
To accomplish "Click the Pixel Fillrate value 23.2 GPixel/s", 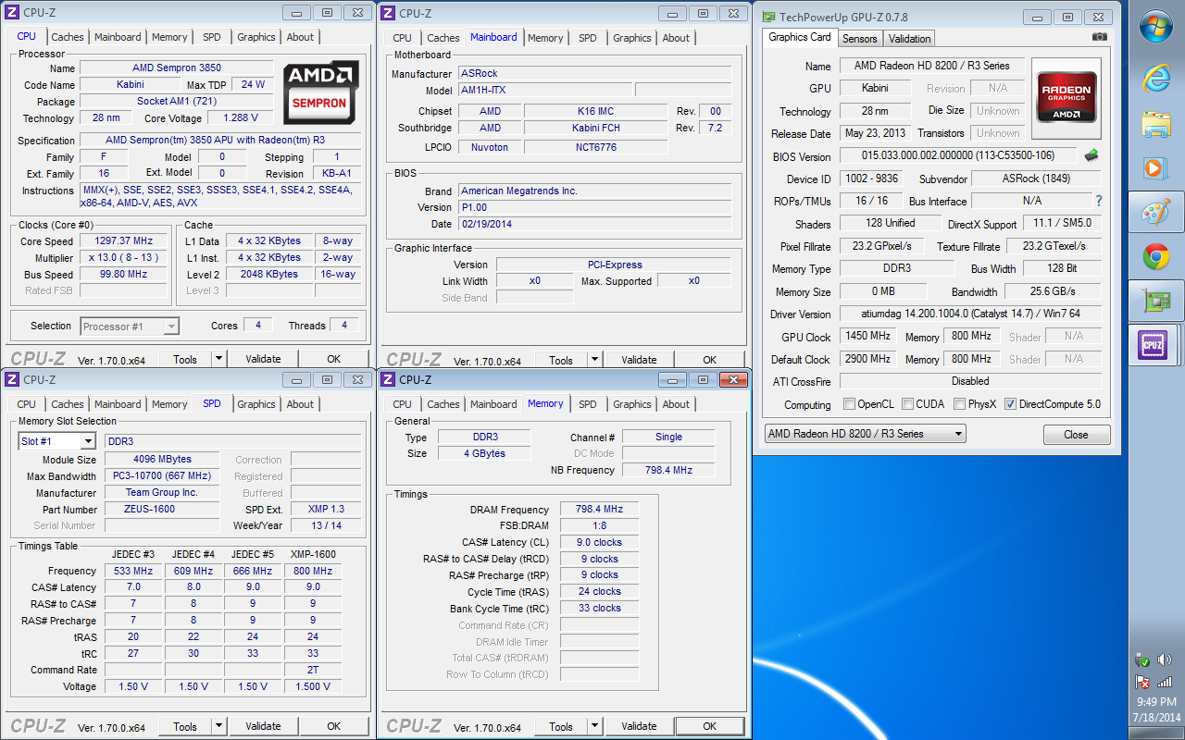I will [x=883, y=246].
